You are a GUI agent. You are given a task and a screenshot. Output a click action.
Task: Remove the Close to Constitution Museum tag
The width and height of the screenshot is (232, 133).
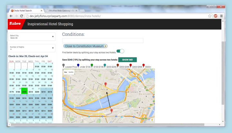click(105, 46)
